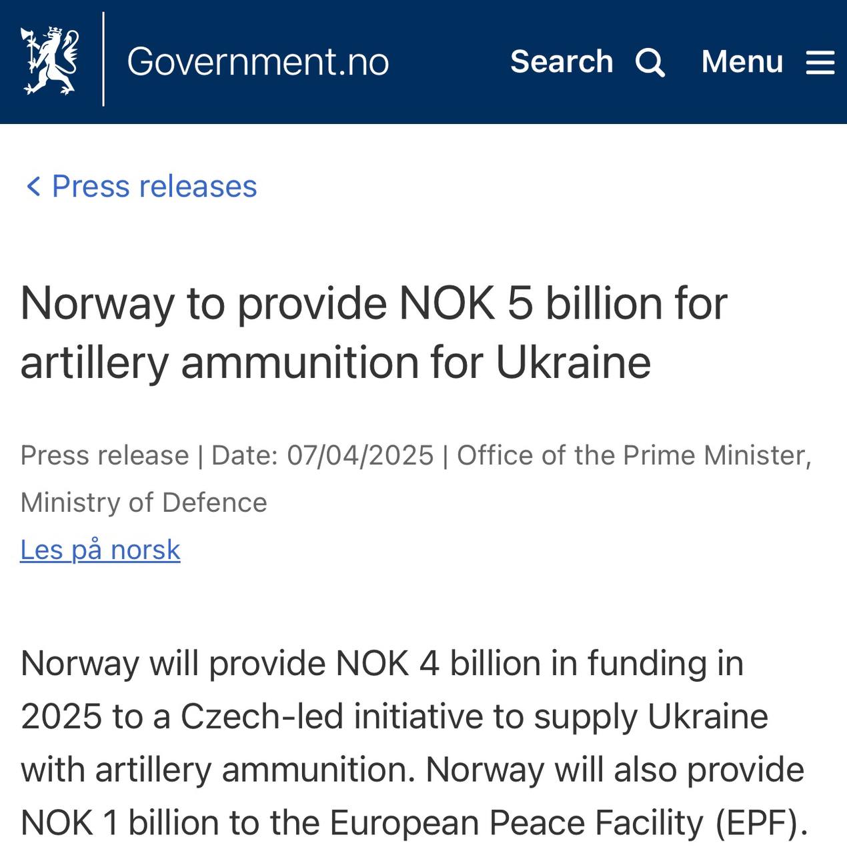Screen dimensions: 847x853
Task: Select Office of the Prime Minister text
Action: [632, 456]
